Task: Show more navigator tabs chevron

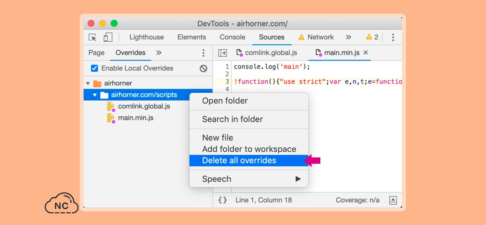Action: [x=159, y=53]
